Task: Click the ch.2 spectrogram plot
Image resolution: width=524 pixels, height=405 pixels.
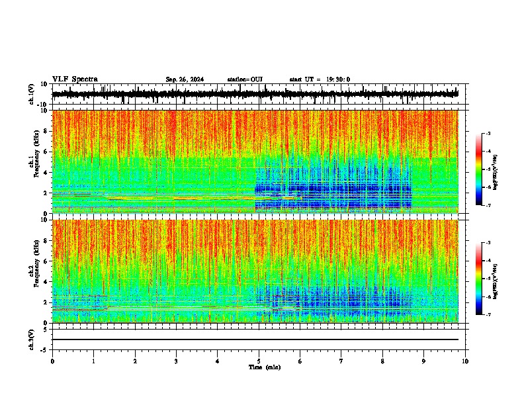Action: (255, 271)
